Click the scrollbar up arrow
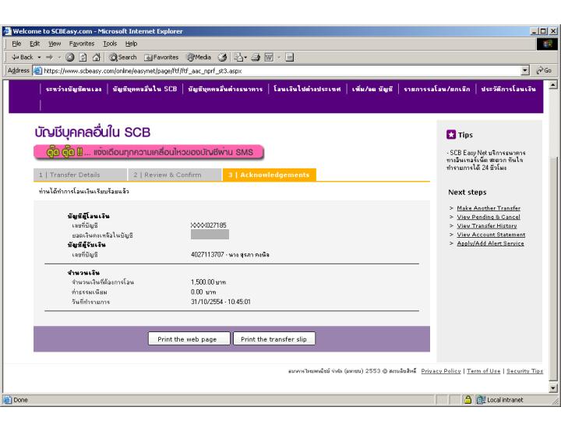 [x=553, y=84]
